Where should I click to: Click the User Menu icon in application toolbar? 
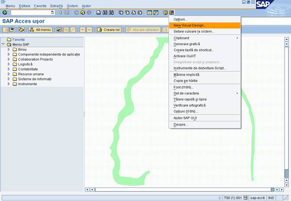(x=5, y=30)
